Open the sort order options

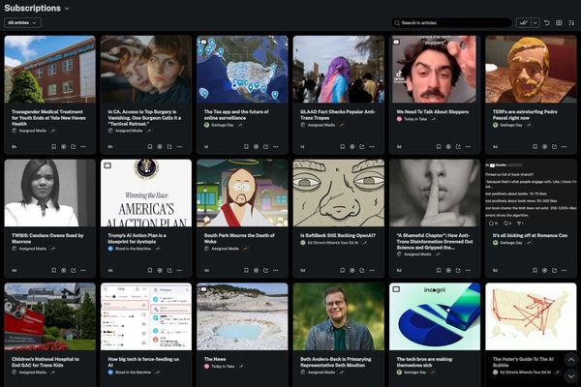pos(571,23)
